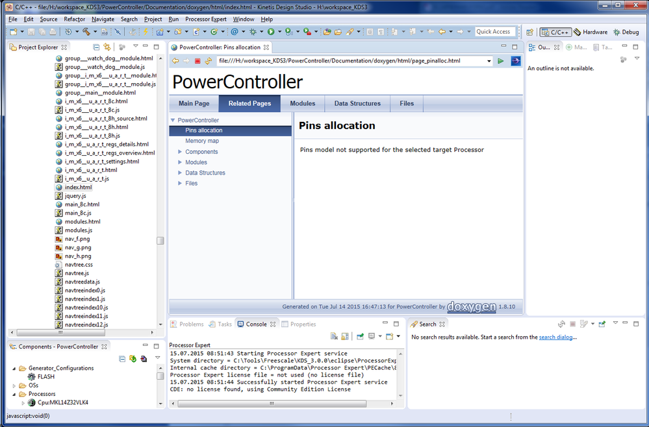Select the doxygen Modules tab
Image resolution: width=649 pixels, height=427 pixels.
303,103
